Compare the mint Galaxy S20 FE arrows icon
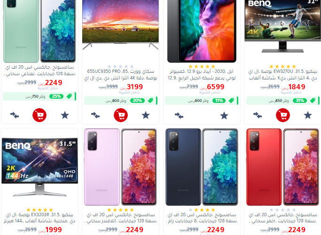Screen dimensions: 321x235 coord(15,115)
